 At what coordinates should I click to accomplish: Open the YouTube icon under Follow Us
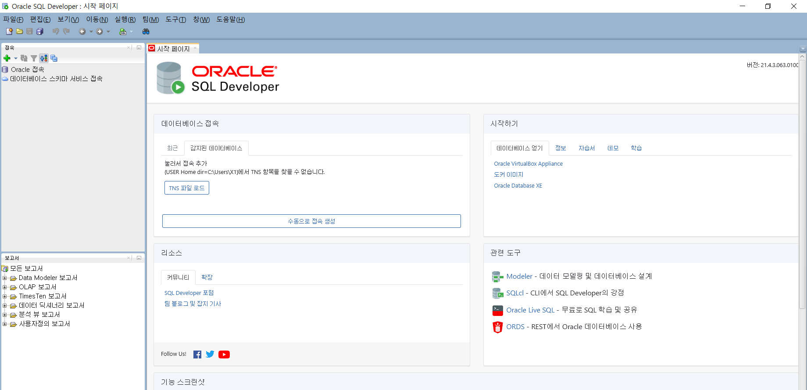[224, 355]
